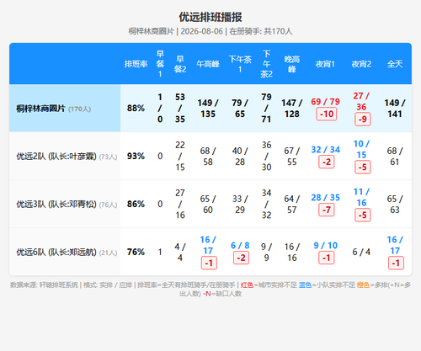The image size is (421, 351).
Task: Click the 64 / 57 晚高峰 cell
Action: pyautogui.click(x=292, y=205)
